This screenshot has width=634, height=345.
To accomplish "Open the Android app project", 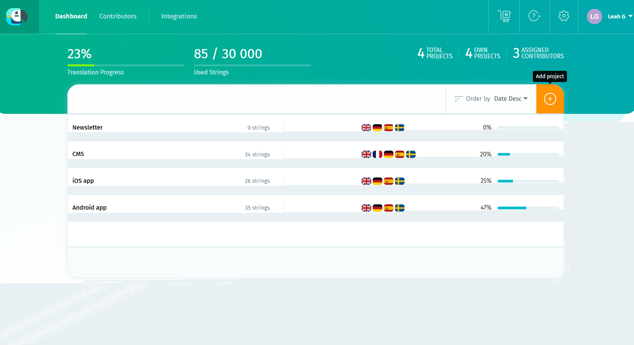I will tap(89, 207).
